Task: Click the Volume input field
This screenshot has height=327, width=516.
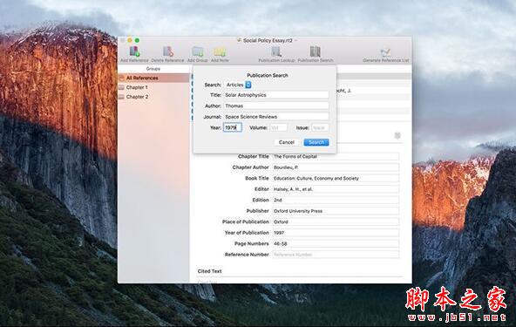Action: tap(278, 127)
